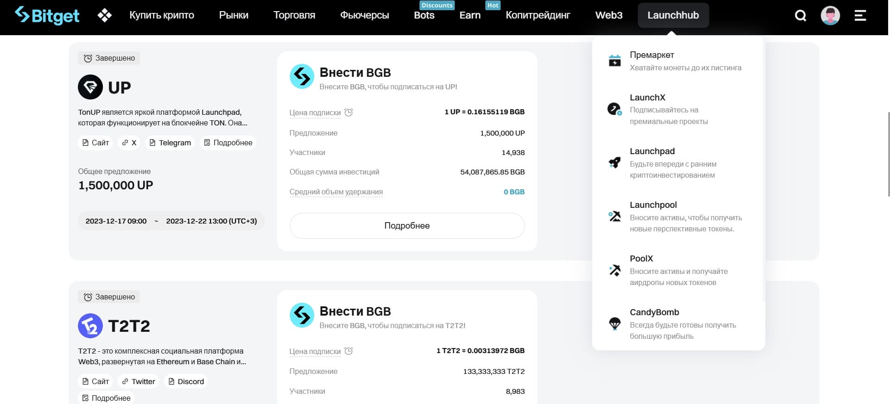Open the user avatar profile
This screenshot has height=404, width=890.
pyautogui.click(x=830, y=16)
